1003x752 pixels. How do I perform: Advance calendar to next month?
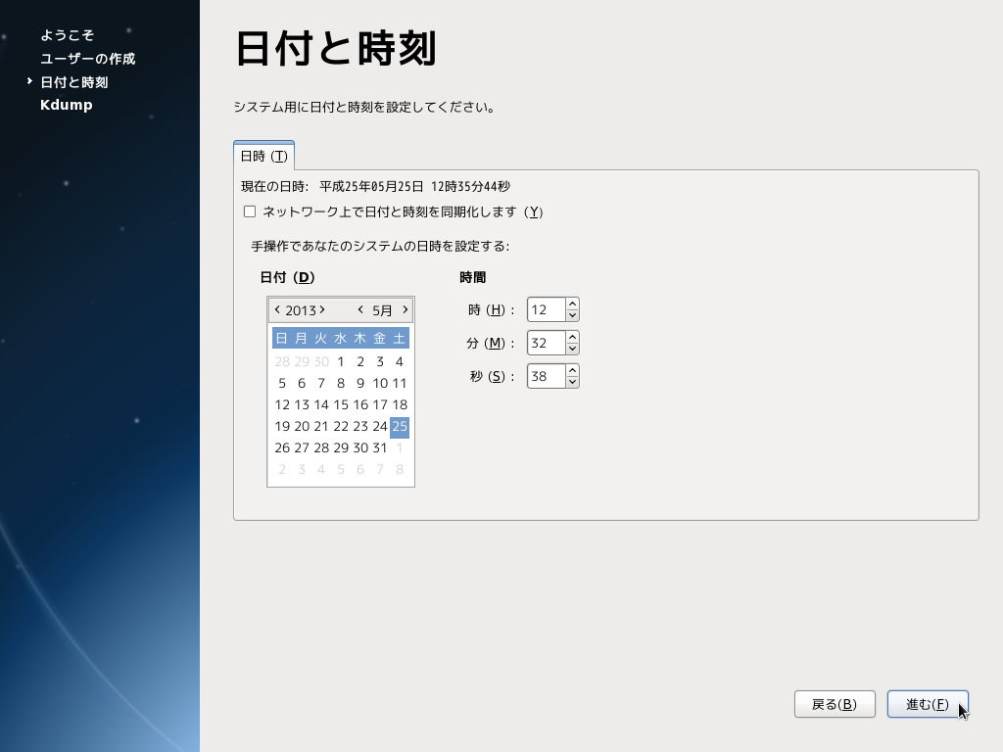[406, 309]
